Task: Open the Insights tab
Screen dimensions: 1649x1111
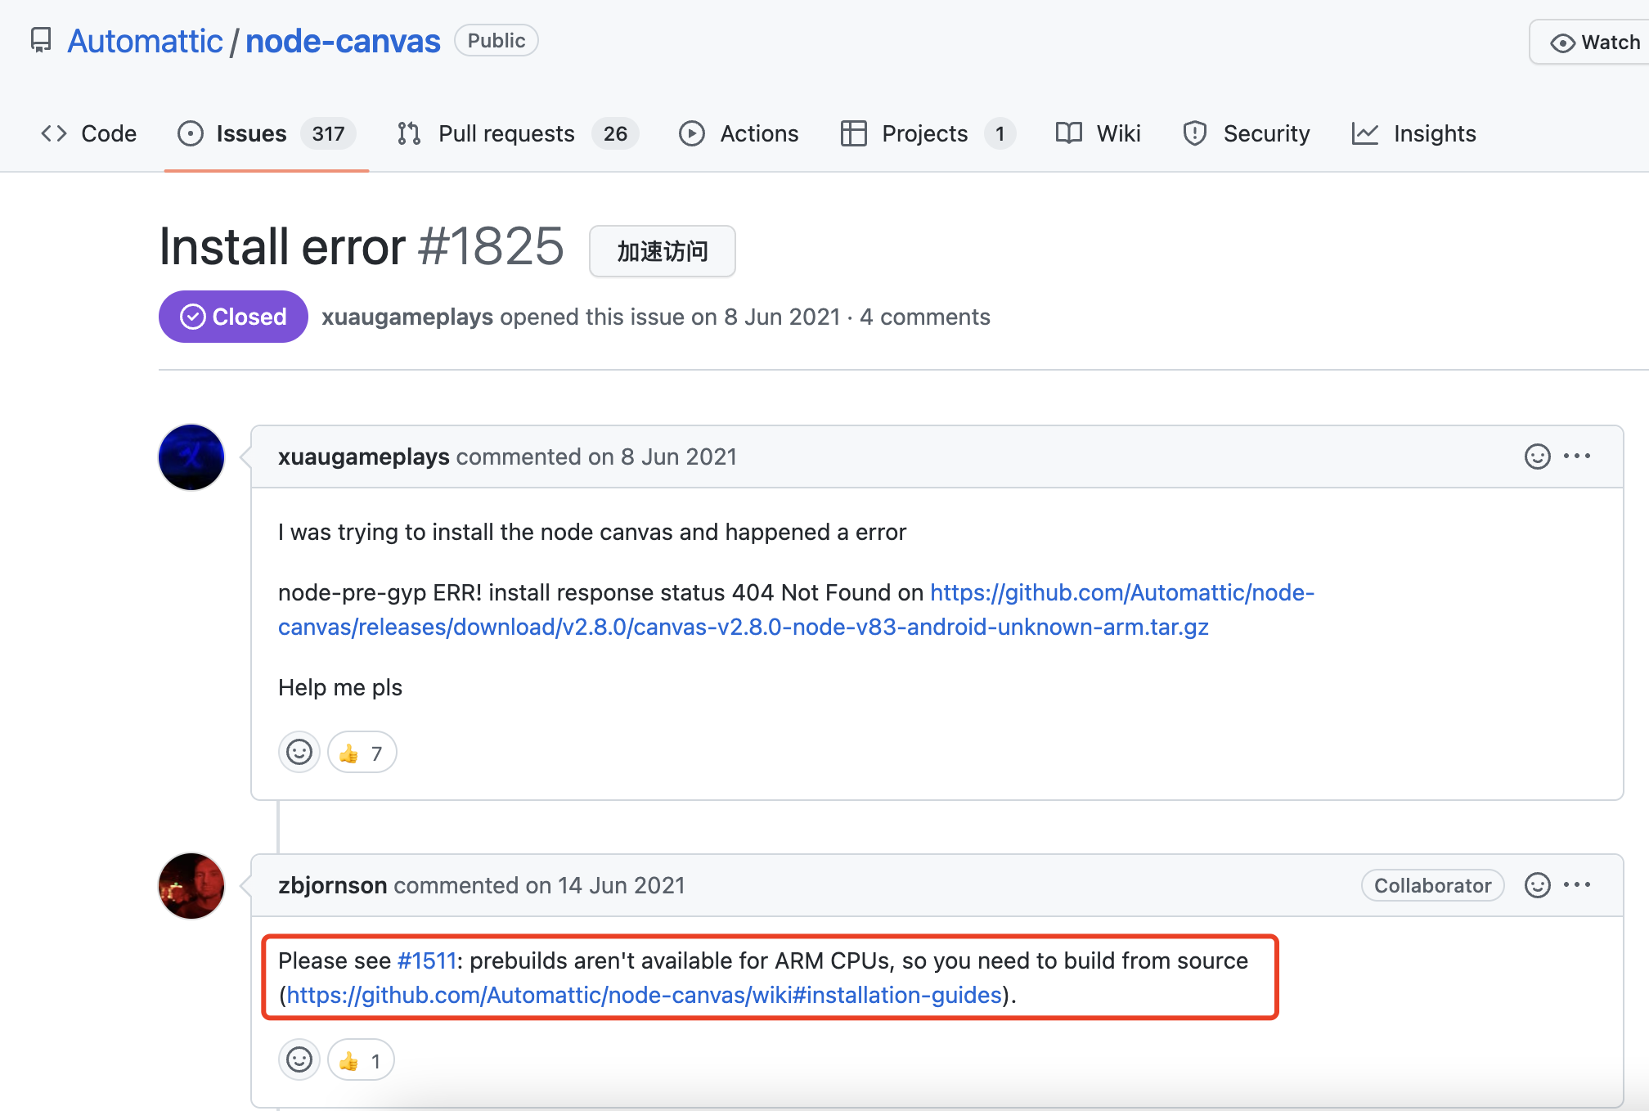Action: pos(1414,133)
